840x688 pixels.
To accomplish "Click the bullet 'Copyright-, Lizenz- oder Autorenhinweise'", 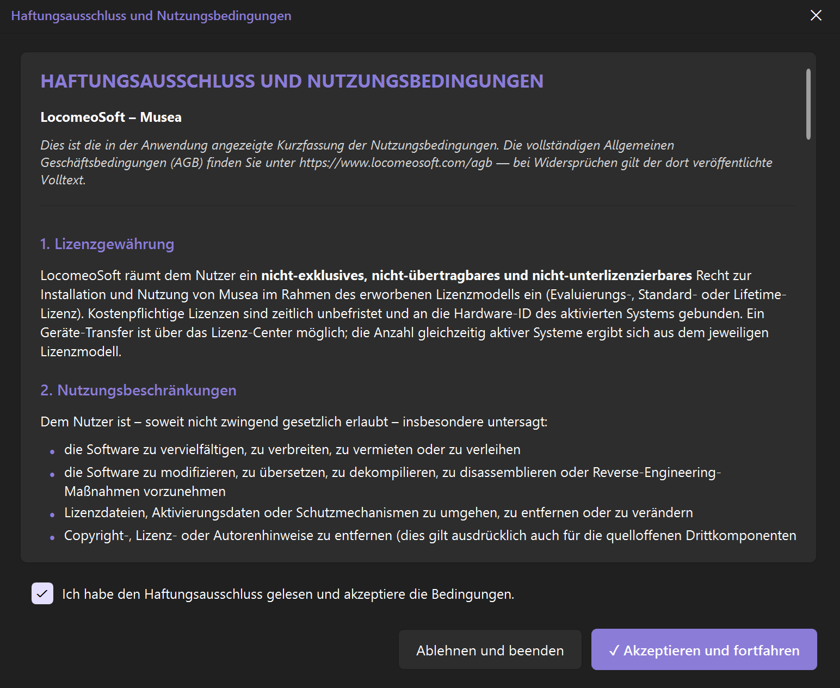I will pyautogui.click(x=430, y=535).
